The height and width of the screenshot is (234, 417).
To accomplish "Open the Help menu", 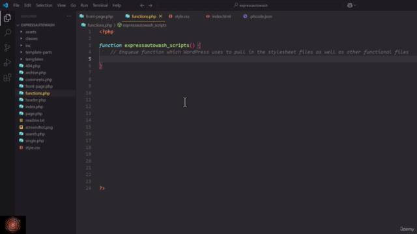I will [117, 5].
